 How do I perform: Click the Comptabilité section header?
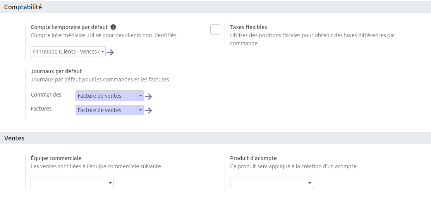coord(23,7)
